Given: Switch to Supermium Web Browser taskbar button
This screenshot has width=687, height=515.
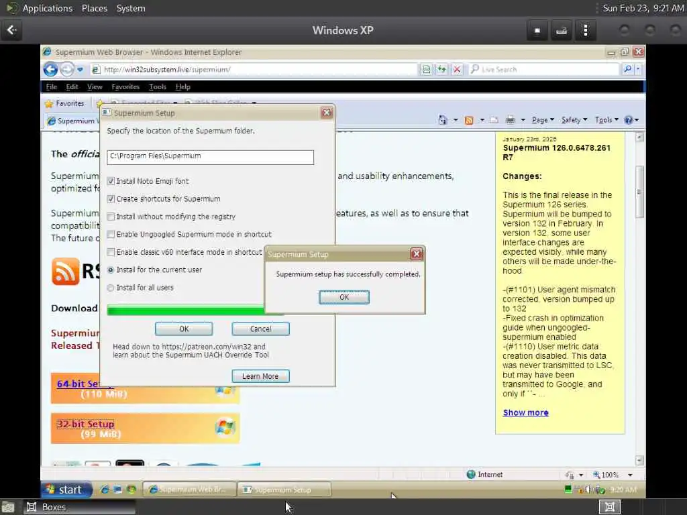Looking at the screenshot, I should (189, 490).
